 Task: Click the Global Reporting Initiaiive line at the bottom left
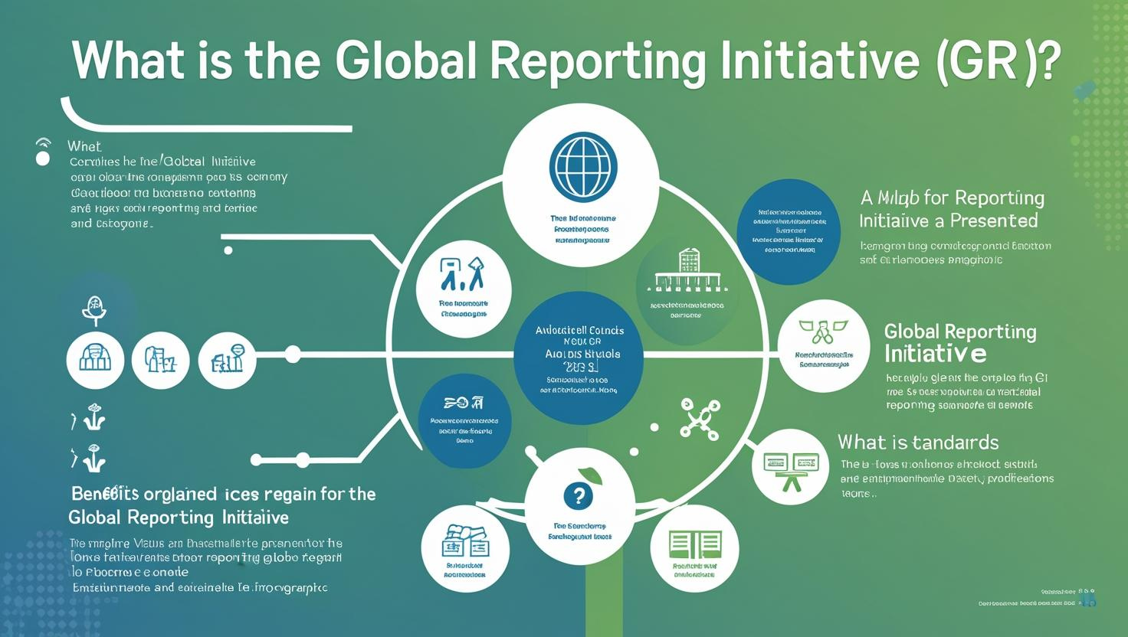click(179, 518)
